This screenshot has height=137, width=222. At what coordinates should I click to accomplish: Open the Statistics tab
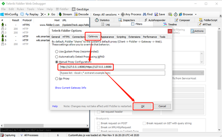pyautogui.click(x=102, y=20)
